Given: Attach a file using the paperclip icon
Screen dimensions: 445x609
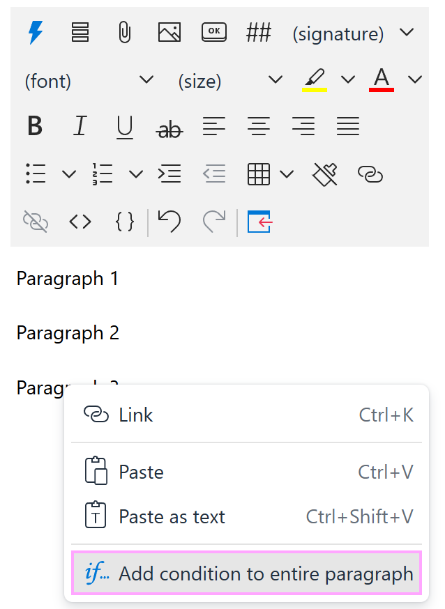Looking at the screenshot, I should [124, 31].
